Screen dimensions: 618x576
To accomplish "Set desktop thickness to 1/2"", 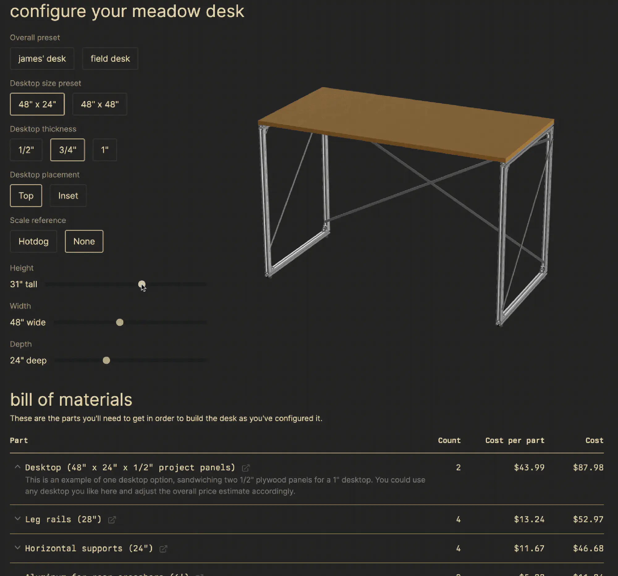I will point(26,150).
